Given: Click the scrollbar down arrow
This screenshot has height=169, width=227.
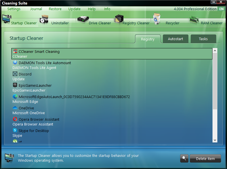Looking at the screenshot, I should (x=215, y=140).
